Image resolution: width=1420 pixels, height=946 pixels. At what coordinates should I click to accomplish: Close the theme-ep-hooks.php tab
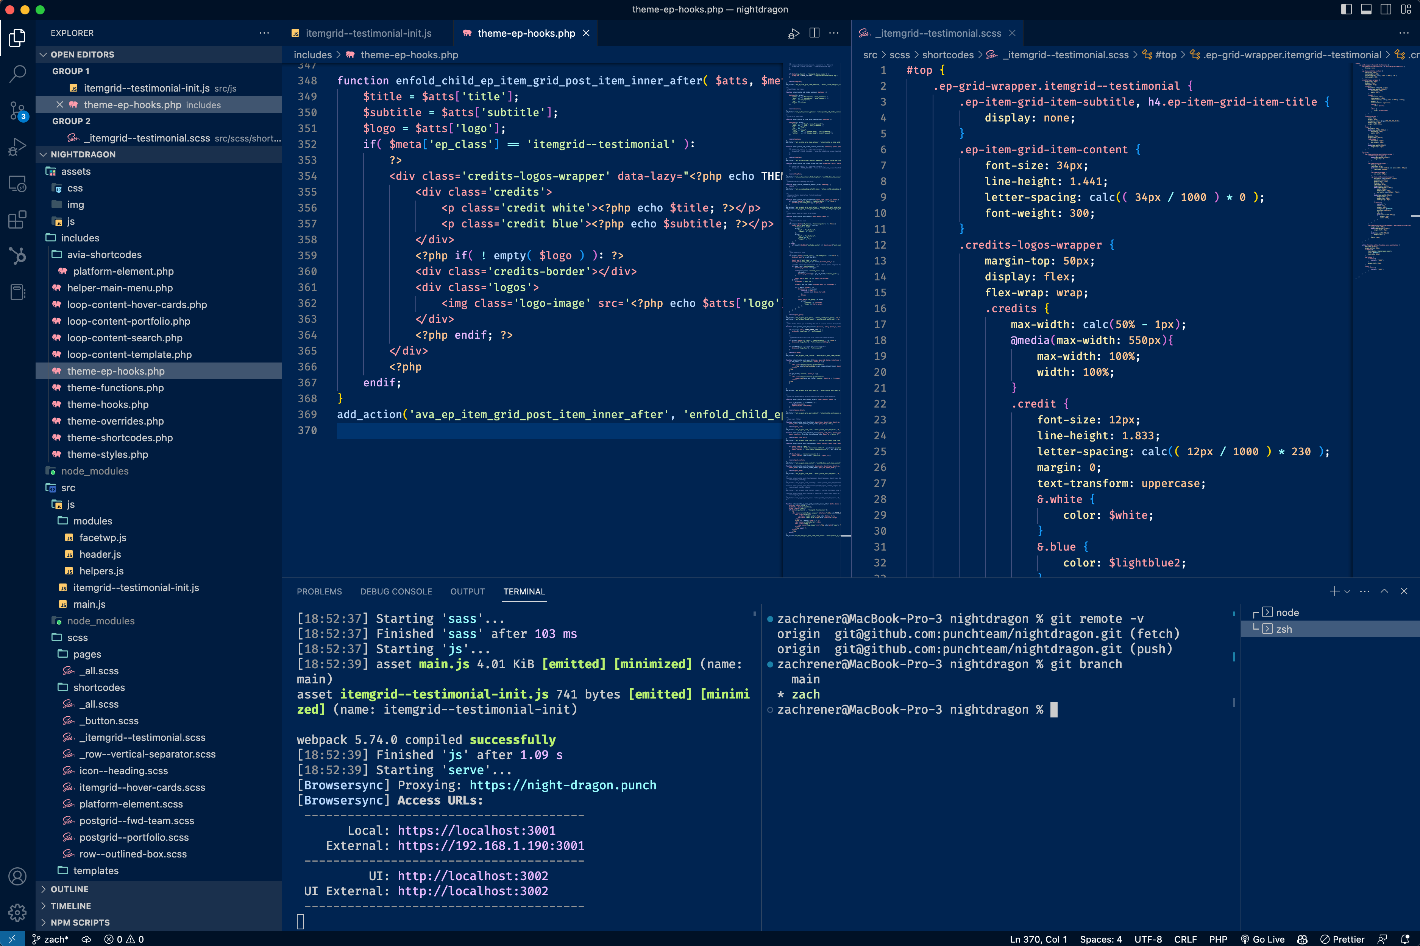coord(586,33)
